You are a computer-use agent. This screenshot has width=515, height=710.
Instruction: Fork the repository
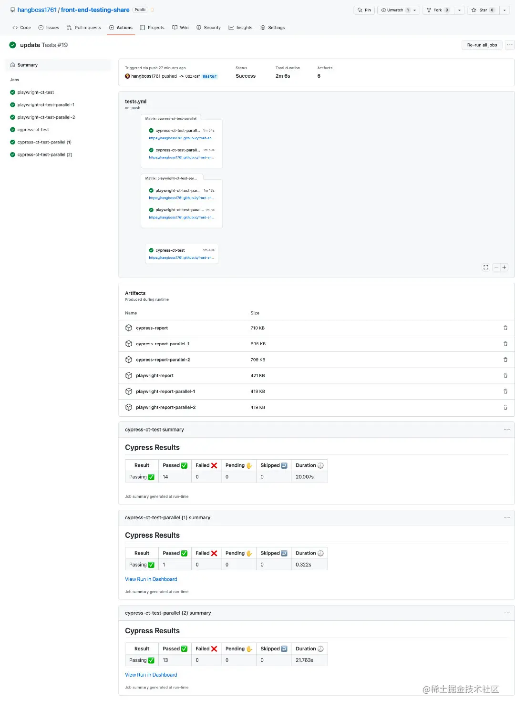tap(438, 10)
